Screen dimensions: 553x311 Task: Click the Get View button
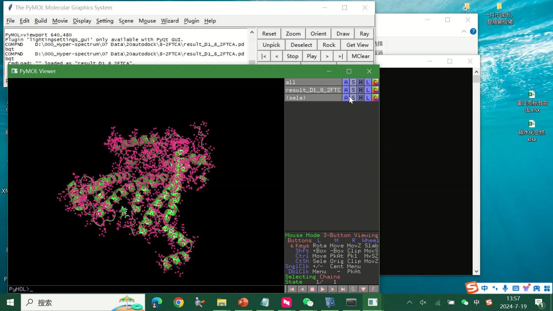(x=357, y=45)
